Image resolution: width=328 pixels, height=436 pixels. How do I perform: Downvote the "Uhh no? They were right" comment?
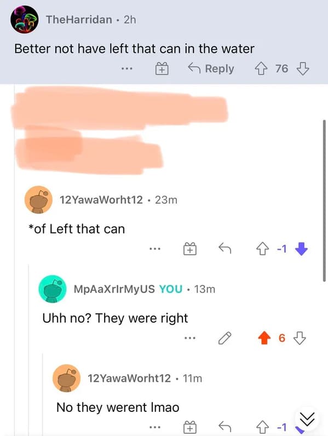pos(300,338)
